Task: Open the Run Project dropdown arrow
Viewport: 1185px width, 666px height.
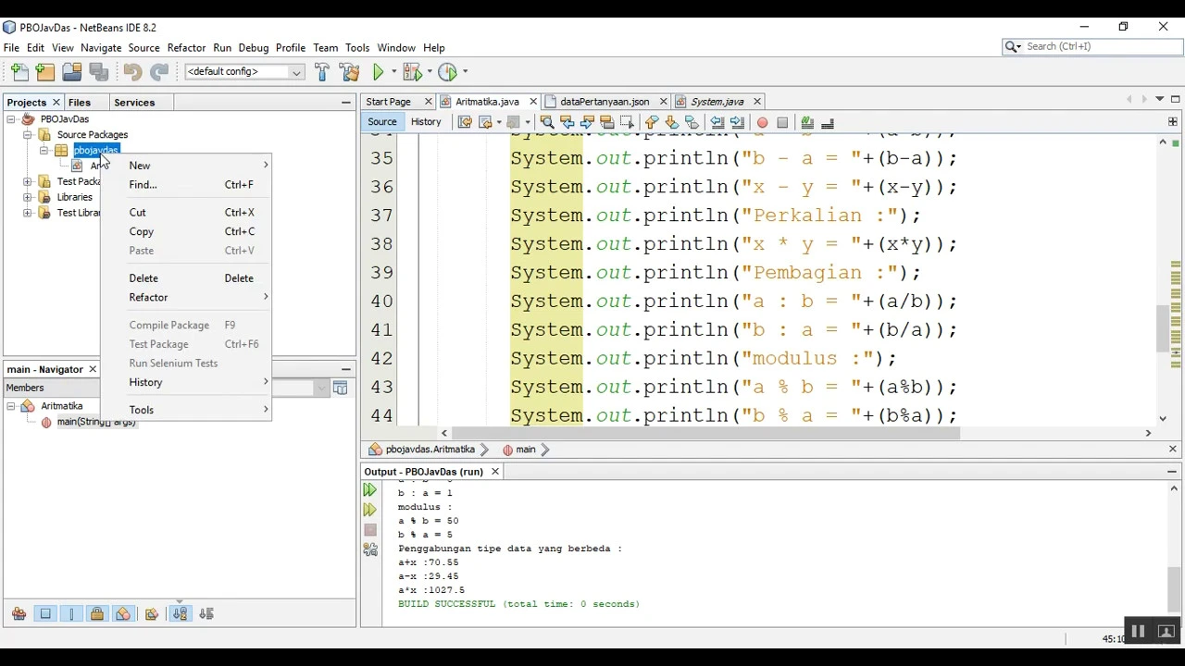Action: [x=393, y=71]
